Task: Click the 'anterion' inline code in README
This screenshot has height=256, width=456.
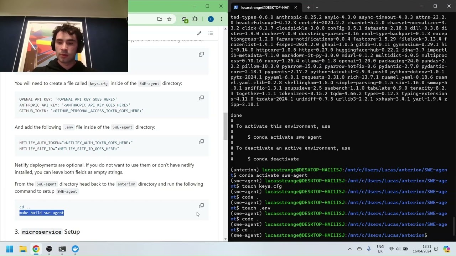Action: pos(126,184)
